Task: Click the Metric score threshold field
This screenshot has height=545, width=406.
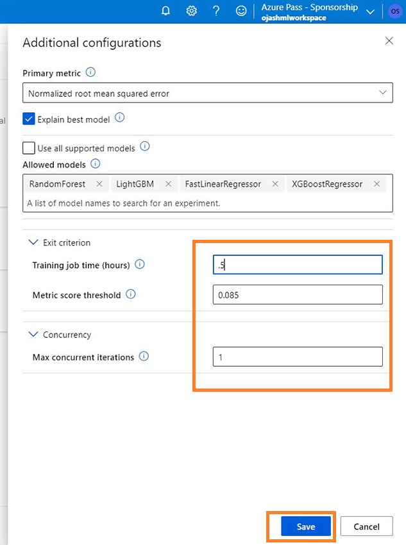Action: tap(298, 295)
